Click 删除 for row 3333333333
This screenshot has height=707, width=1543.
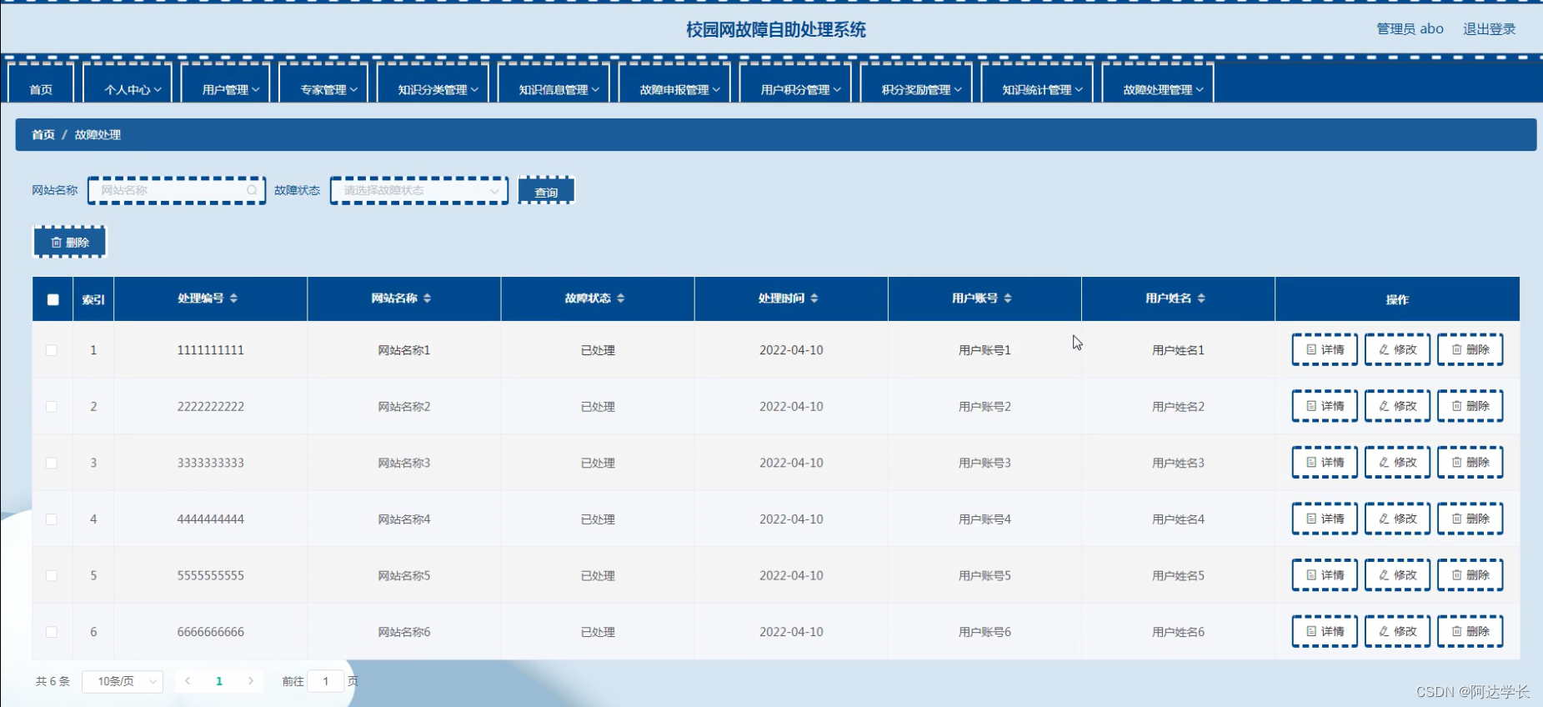point(1470,462)
